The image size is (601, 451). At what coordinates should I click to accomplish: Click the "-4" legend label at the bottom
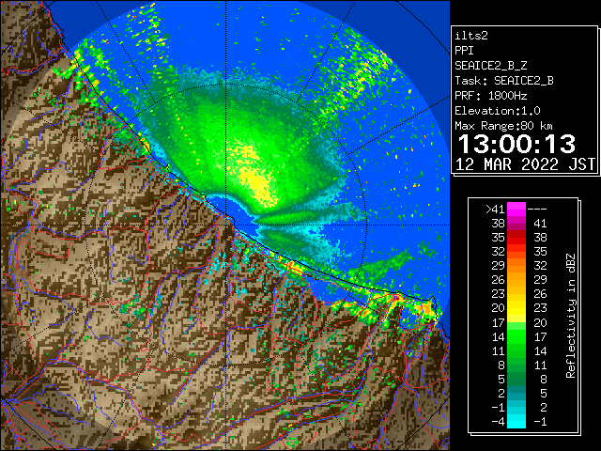[x=498, y=422]
